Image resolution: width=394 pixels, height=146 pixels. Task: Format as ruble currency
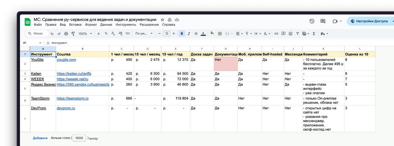(x=99, y=34)
